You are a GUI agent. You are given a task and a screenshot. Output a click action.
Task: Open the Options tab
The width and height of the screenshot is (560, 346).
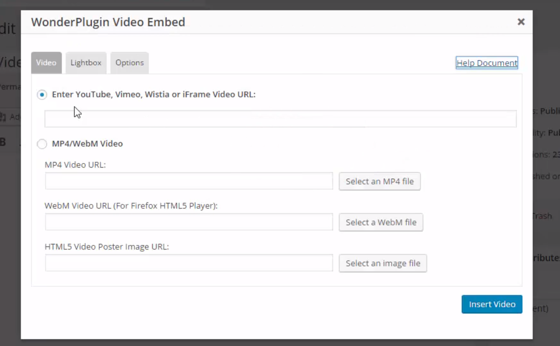(x=130, y=63)
